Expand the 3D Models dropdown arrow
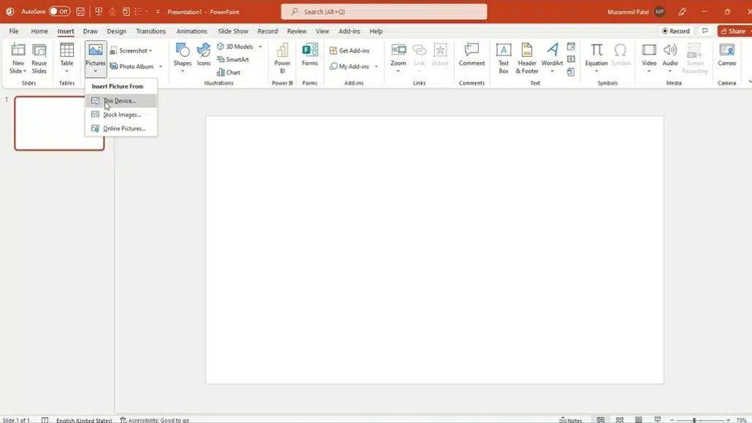 260,47
